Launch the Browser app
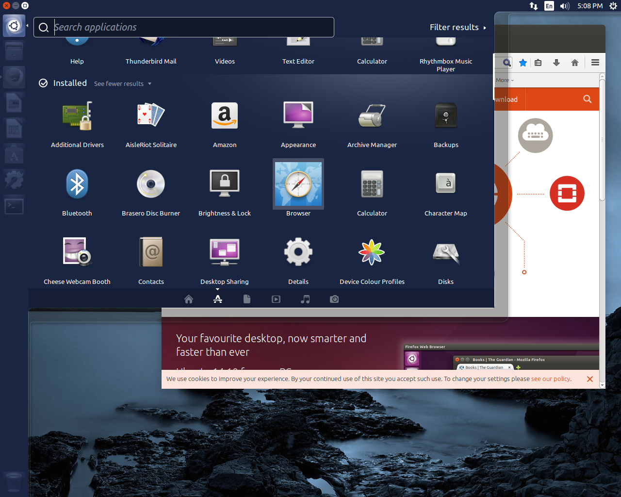621x497 pixels. click(298, 184)
